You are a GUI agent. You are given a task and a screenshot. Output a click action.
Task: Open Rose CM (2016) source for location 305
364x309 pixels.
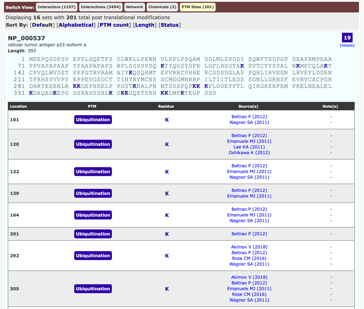click(249, 294)
